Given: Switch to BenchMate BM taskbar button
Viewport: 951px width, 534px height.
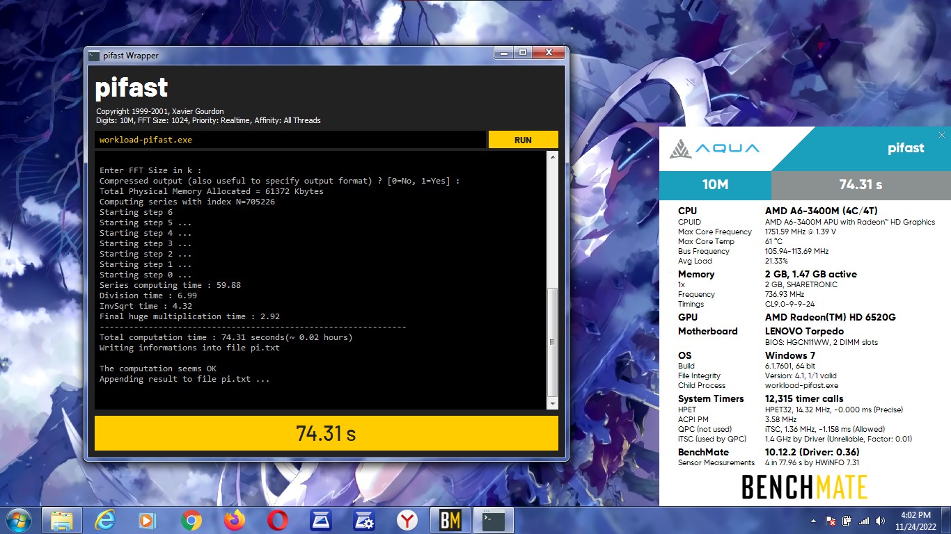Looking at the screenshot, I should point(450,520).
